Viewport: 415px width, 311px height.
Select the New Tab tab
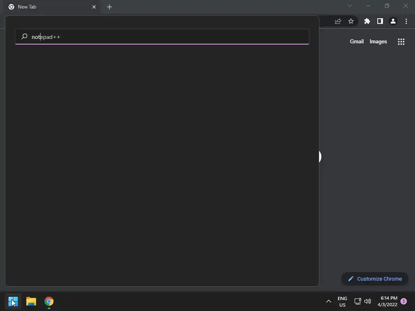(x=52, y=7)
